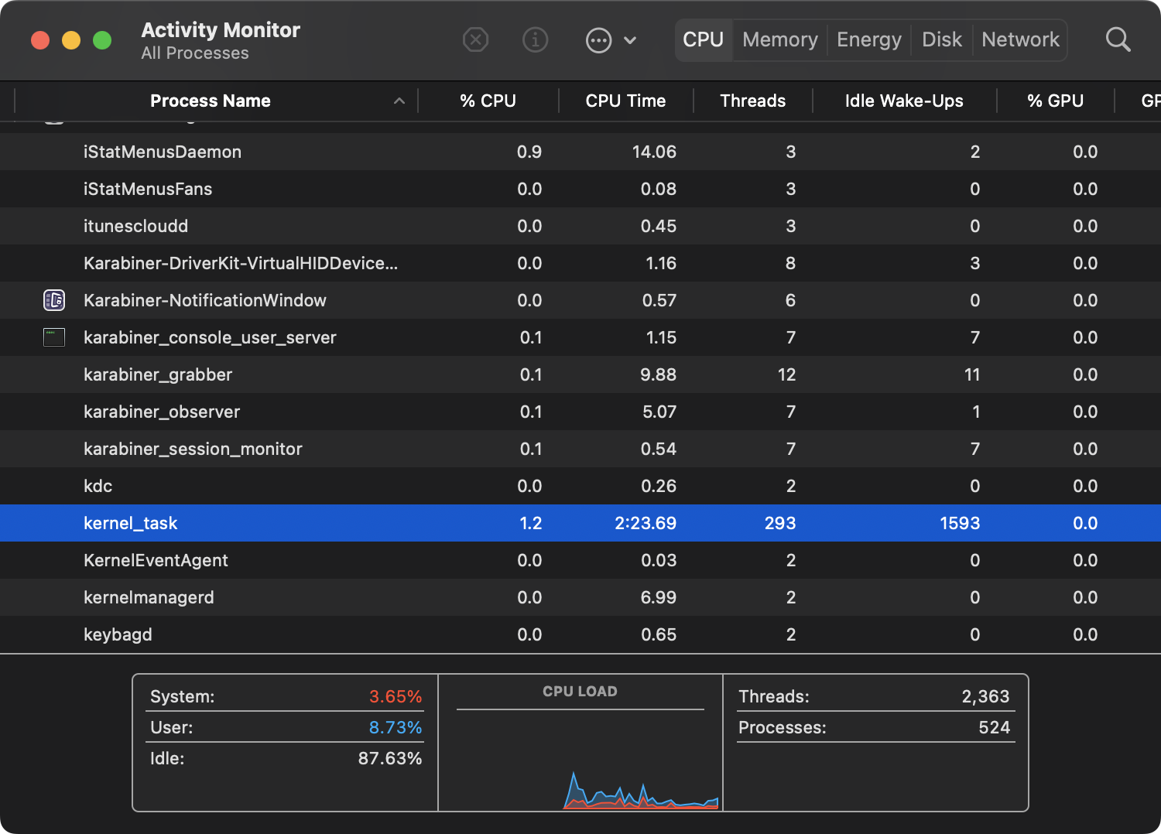Select the iStatMenusDaemon process row
This screenshot has height=834, width=1161.
click(x=580, y=152)
